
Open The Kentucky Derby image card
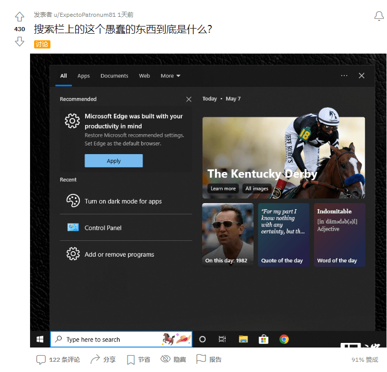(x=284, y=158)
